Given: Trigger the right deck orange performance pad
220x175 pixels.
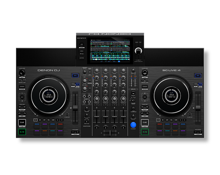Looking at the screenshot, I should (x=175, y=133).
